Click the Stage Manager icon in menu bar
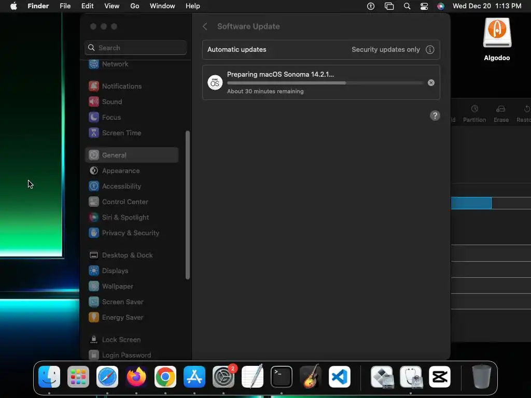This screenshot has width=531, height=398. pyautogui.click(x=389, y=6)
